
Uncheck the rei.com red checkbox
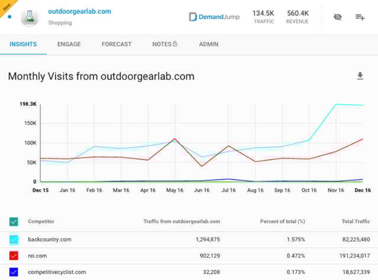14,256
